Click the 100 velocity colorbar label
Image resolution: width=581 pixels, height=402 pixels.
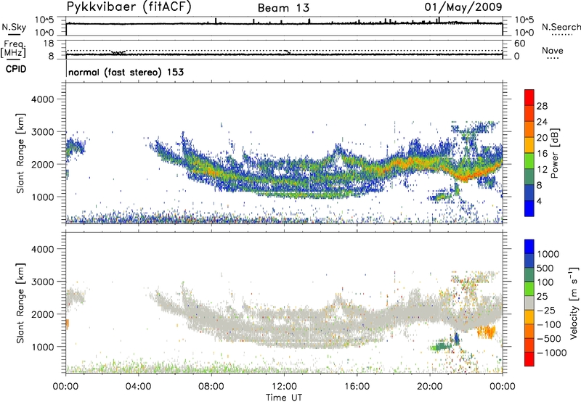(545, 282)
